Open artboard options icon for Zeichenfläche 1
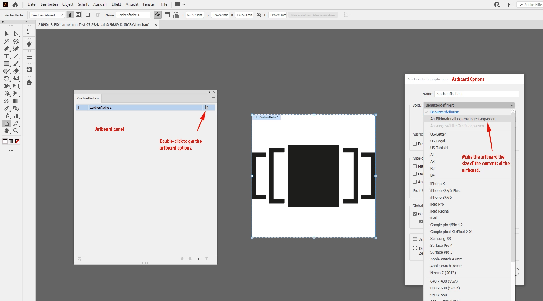This screenshot has height=301, width=543. tap(206, 107)
